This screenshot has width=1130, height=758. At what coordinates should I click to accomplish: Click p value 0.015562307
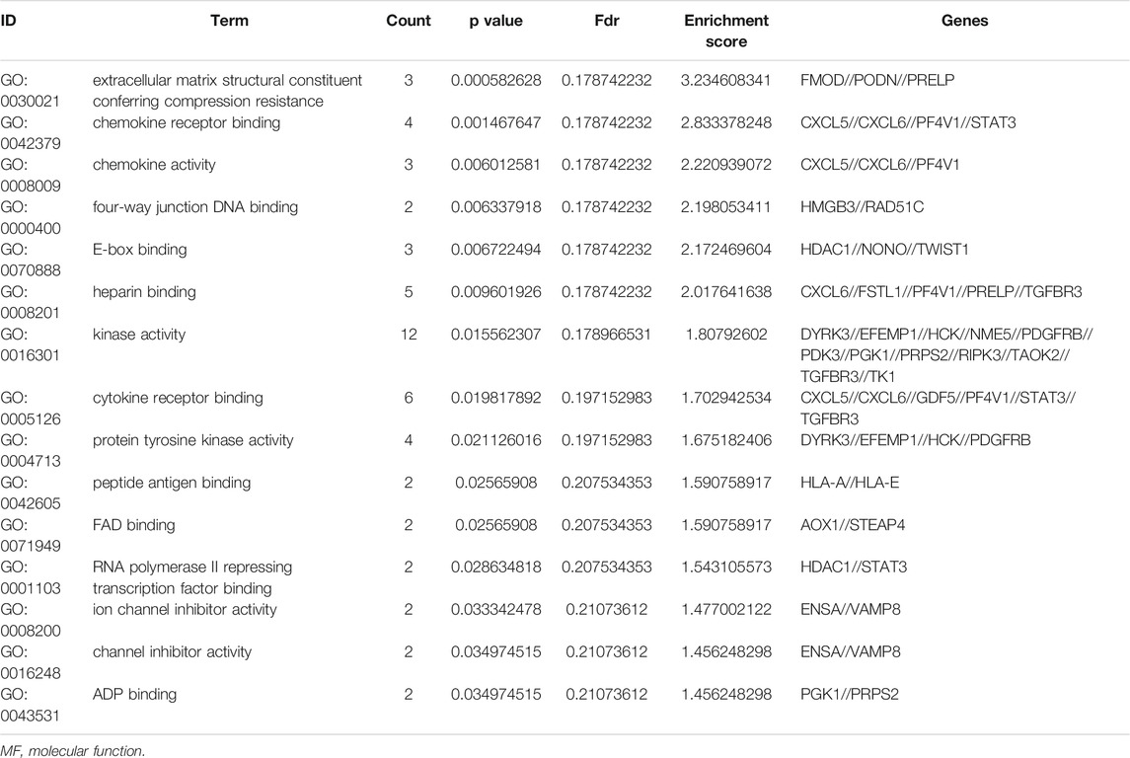495,335
